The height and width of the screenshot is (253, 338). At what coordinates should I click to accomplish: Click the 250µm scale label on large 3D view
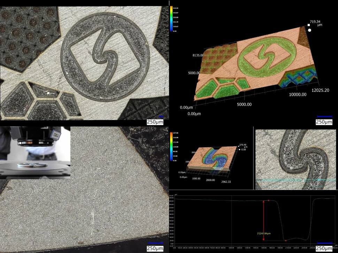(x=324, y=122)
